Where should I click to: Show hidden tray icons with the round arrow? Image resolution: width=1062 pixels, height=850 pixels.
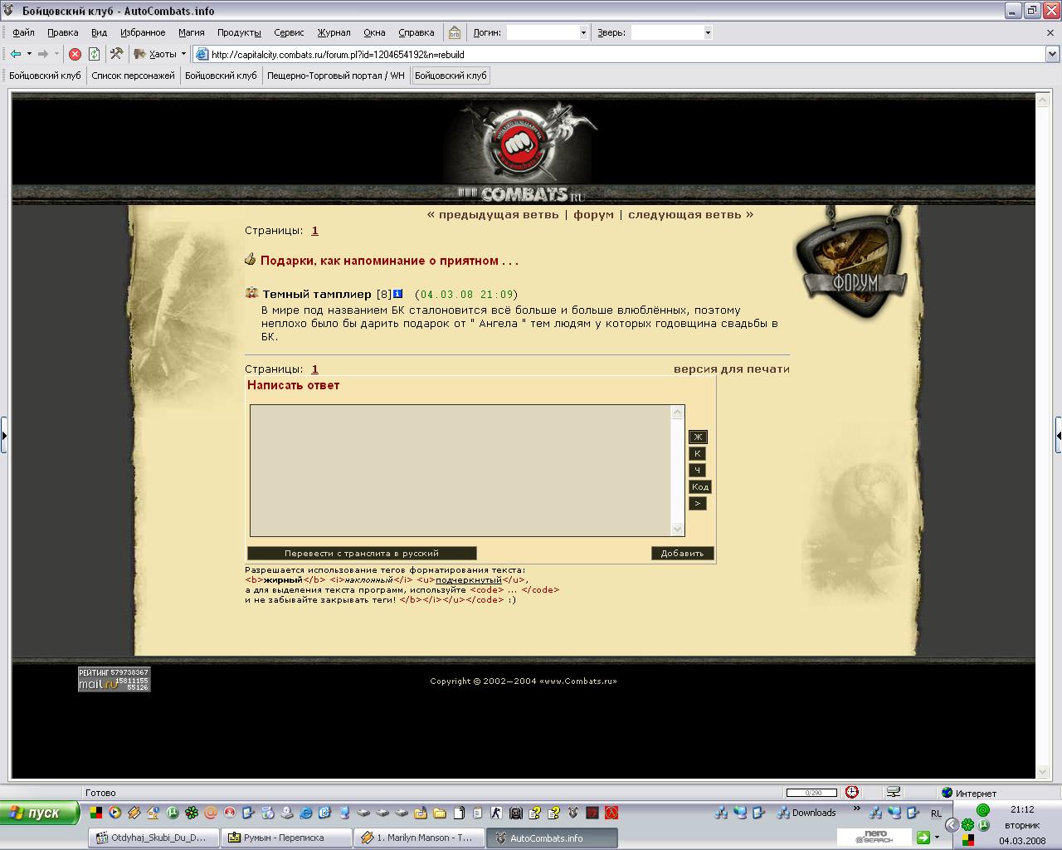click(952, 825)
